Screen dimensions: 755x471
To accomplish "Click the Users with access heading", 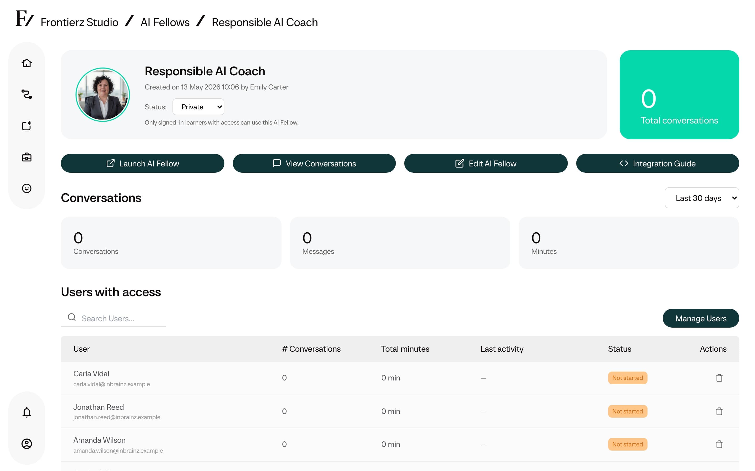I will point(111,292).
